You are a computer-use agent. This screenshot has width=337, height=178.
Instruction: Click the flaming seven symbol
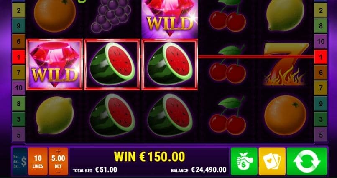pyautogui.click(x=285, y=64)
